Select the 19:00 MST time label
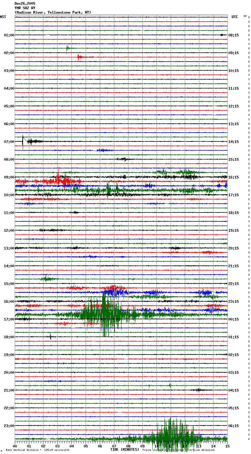This screenshot has width=251, height=454. [x=9, y=355]
